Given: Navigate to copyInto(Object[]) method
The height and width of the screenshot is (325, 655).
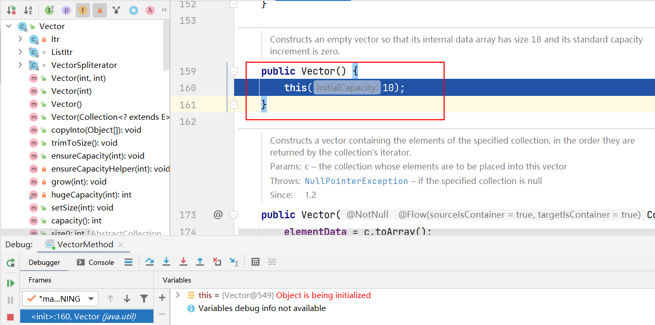Looking at the screenshot, I should [x=96, y=130].
